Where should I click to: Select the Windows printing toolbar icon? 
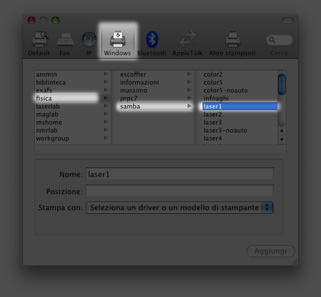click(x=118, y=39)
